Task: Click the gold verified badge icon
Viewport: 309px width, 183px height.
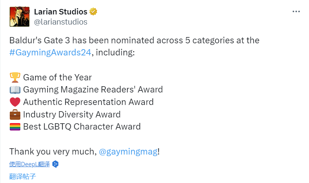Action: point(93,12)
